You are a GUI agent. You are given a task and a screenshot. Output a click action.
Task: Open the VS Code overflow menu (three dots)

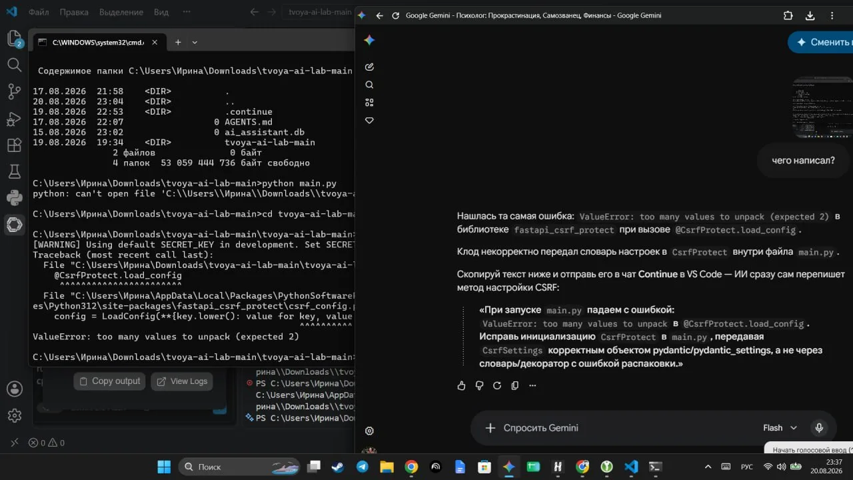click(x=187, y=12)
